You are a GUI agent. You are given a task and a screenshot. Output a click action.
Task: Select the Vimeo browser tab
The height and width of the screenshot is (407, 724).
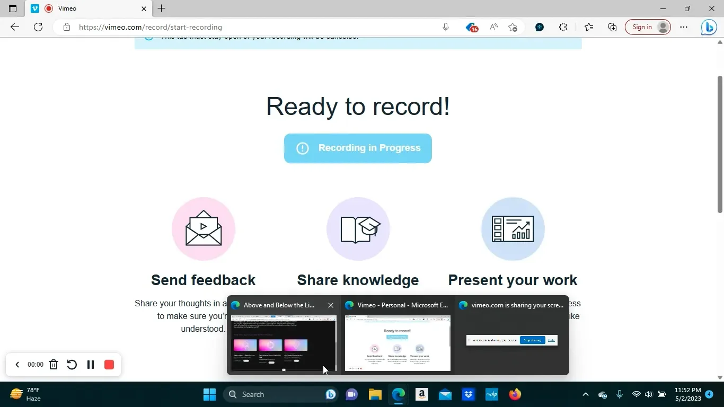point(89,8)
